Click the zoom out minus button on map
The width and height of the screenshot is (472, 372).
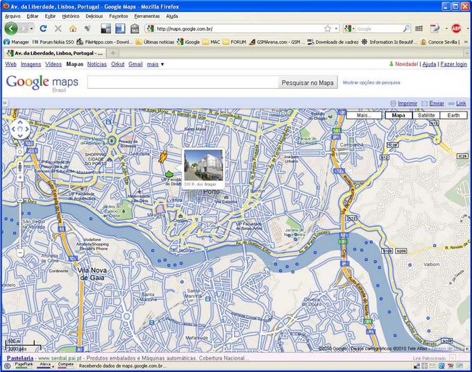[20, 252]
